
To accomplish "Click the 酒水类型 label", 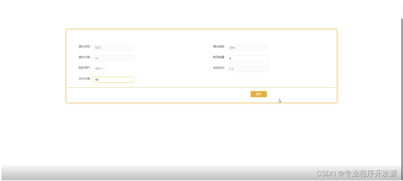I will point(219,46).
